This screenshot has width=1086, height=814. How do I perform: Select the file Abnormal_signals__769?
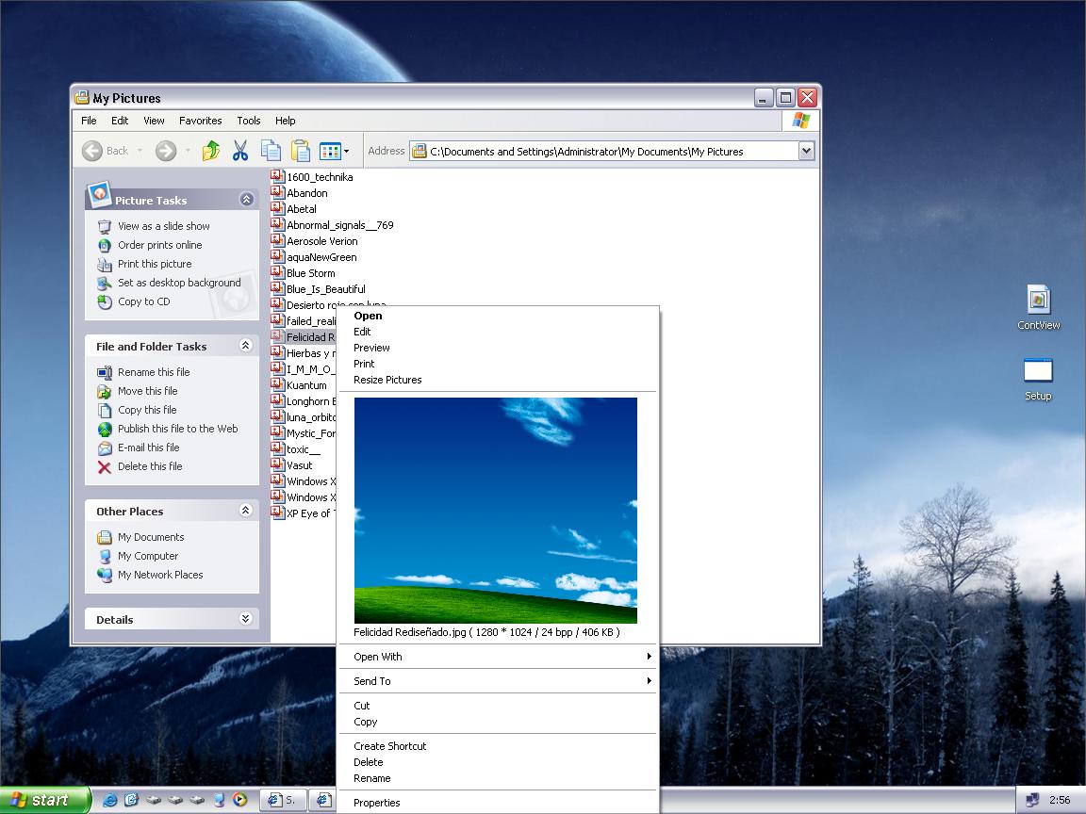333,225
